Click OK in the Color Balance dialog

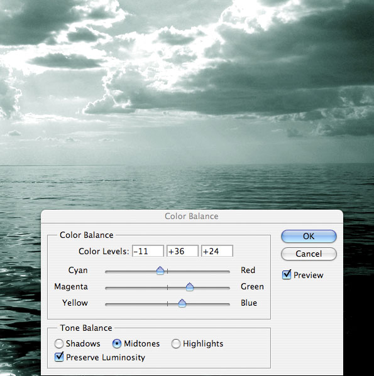[x=309, y=236]
